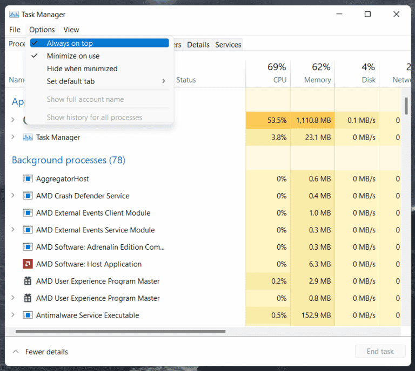Expand AMD External Events Service Module row

(x=13, y=230)
